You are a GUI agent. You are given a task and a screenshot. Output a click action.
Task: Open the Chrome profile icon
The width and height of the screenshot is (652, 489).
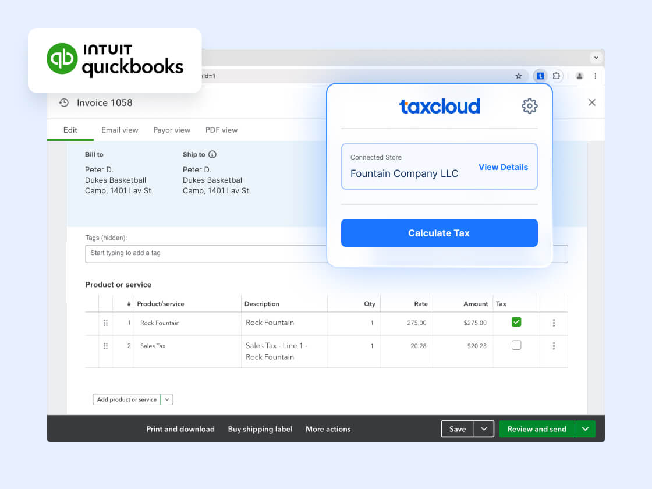click(x=579, y=76)
